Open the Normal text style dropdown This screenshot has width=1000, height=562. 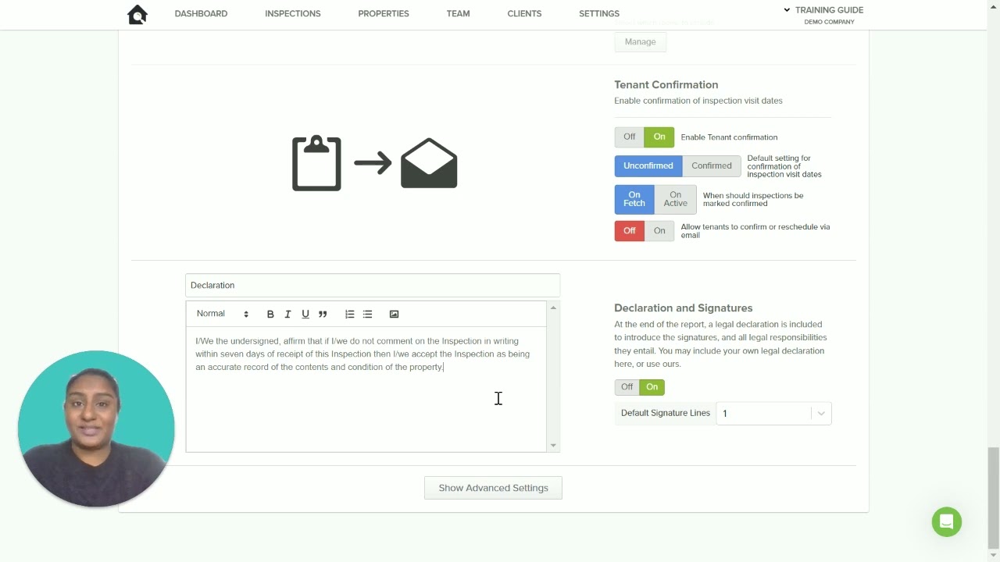point(223,314)
